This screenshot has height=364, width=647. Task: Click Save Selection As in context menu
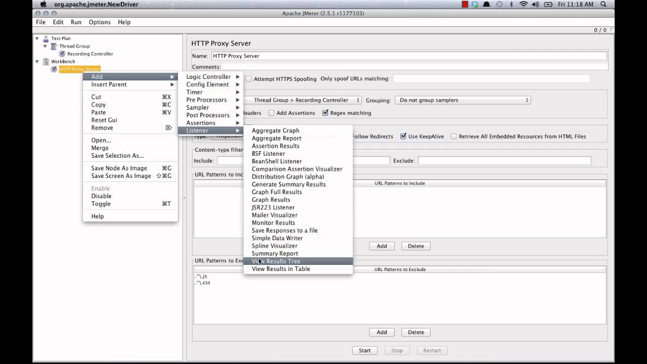tap(130, 156)
